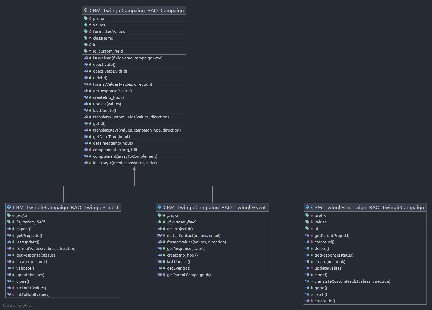
Task: Click the class icon of TwingleEvent node
Action: [160, 207]
